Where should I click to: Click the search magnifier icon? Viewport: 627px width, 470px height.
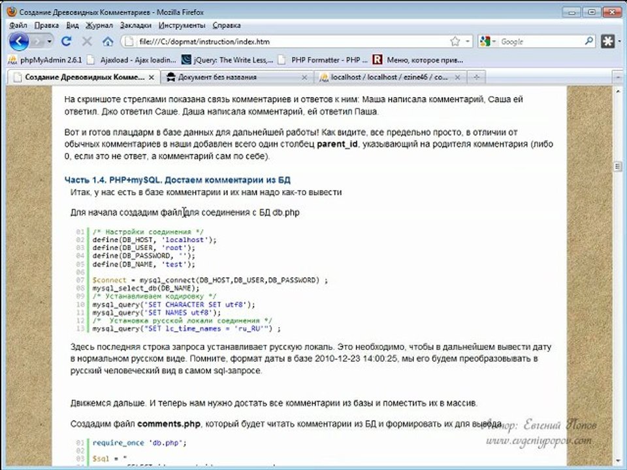point(589,41)
